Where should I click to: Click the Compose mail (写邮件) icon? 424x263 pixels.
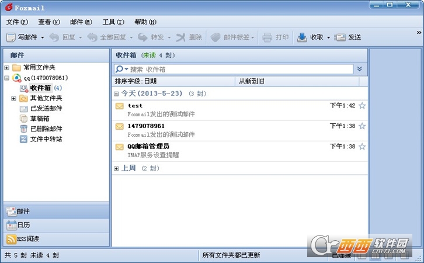(11, 37)
